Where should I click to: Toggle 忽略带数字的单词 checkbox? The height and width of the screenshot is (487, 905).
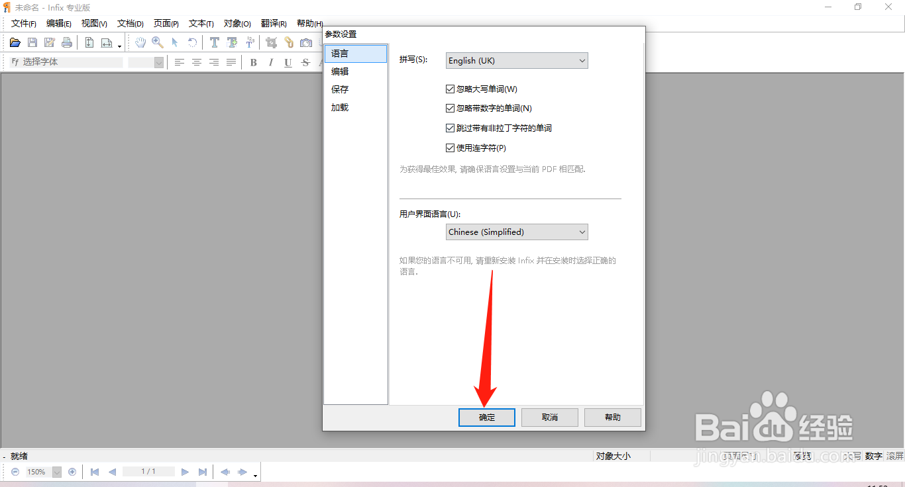[x=451, y=109]
